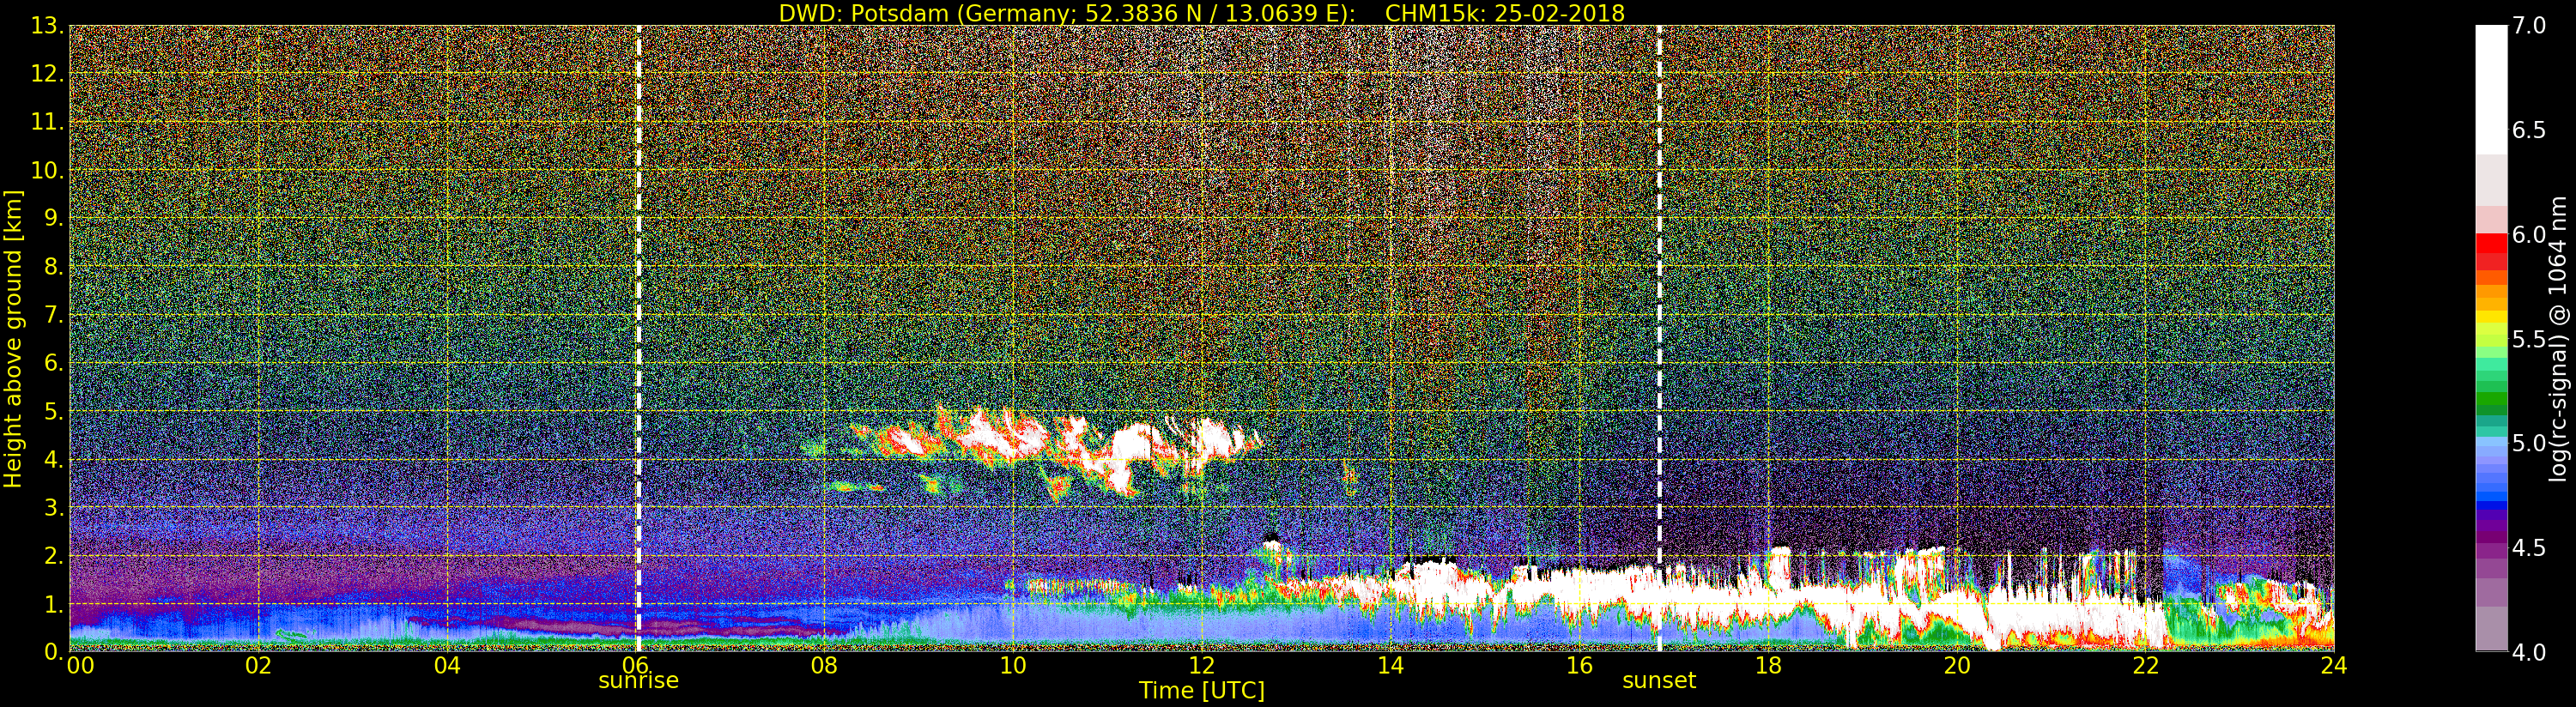
Task: Click the time axis tick '04'
Action: pyautogui.click(x=447, y=665)
